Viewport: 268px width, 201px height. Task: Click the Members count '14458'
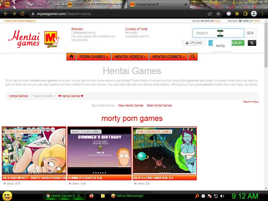click(245, 21)
